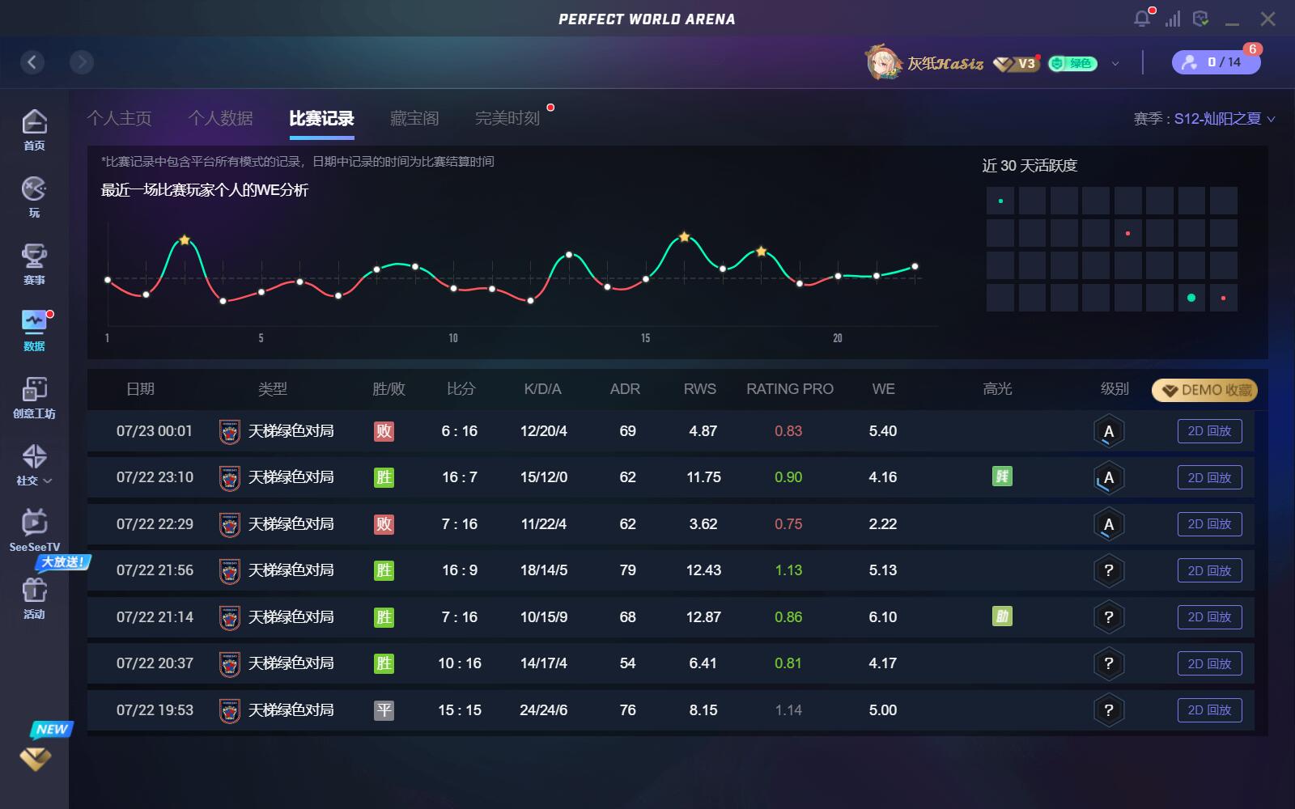Click first starred point on WE chart
1295x809 pixels.
coord(185,240)
